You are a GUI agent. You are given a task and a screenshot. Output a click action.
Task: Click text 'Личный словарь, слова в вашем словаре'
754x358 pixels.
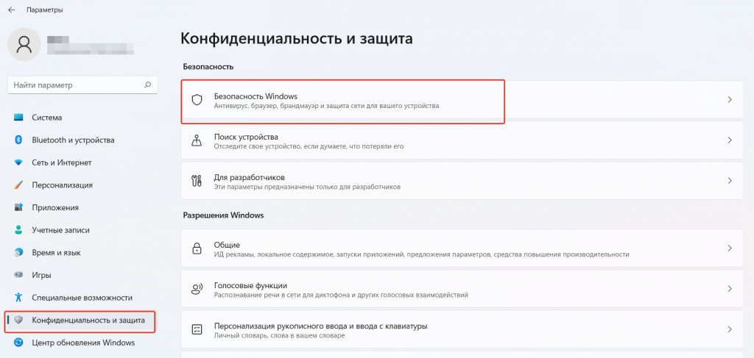click(279, 335)
